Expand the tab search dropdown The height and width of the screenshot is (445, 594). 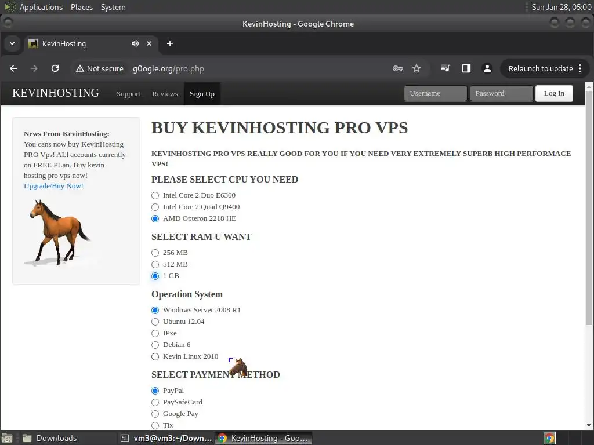[x=12, y=43]
